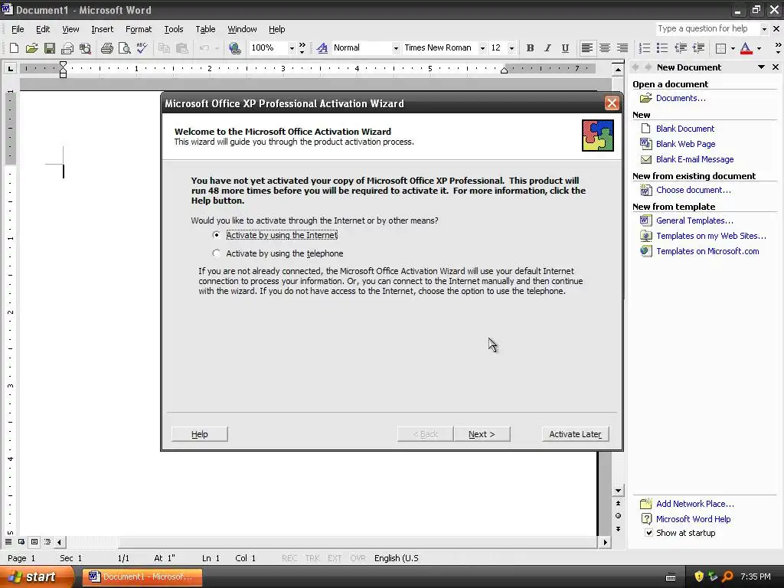Increase paragraph indent
This screenshot has height=588, width=784.
[698, 48]
